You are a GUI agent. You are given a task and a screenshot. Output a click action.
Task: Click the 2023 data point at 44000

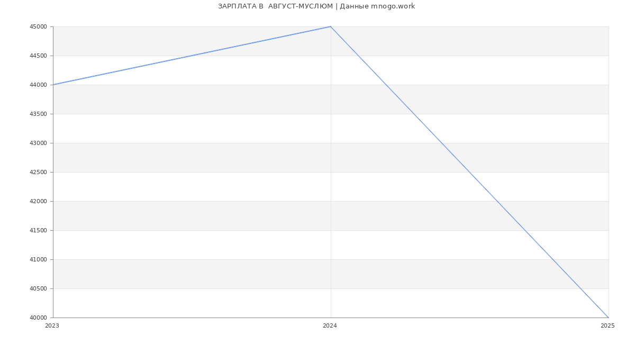pyautogui.click(x=53, y=85)
